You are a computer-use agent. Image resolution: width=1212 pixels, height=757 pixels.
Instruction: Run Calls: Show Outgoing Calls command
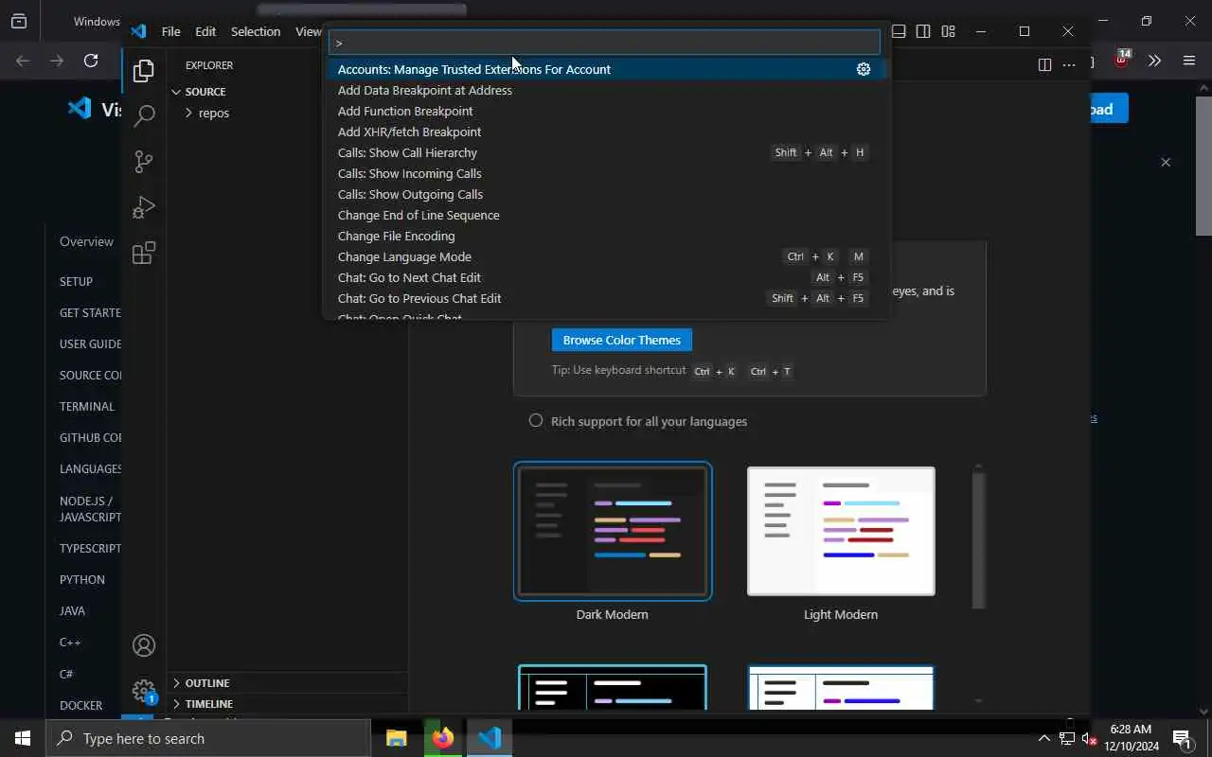pos(605,194)
